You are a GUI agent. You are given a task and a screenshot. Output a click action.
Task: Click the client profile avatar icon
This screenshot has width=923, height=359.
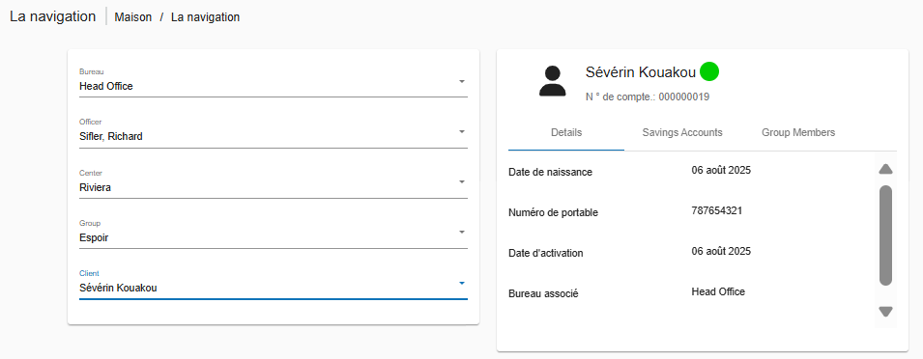pyautogui.click(x=552, y=81)
